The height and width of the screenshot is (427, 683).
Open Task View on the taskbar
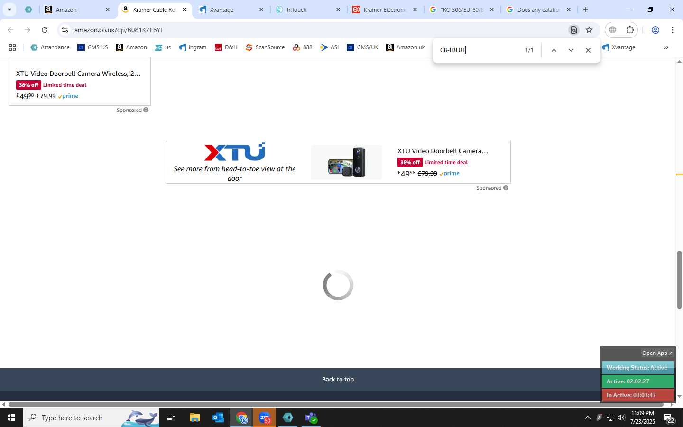tap(171, 418)
